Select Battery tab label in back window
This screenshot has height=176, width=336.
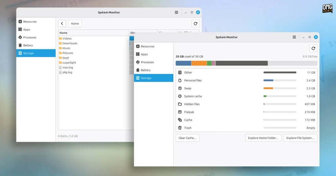[28, 45]
